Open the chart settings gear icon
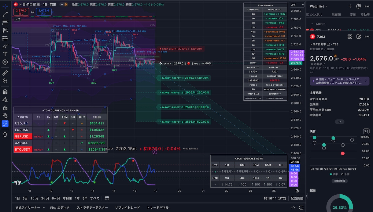 tap(297, 191)
